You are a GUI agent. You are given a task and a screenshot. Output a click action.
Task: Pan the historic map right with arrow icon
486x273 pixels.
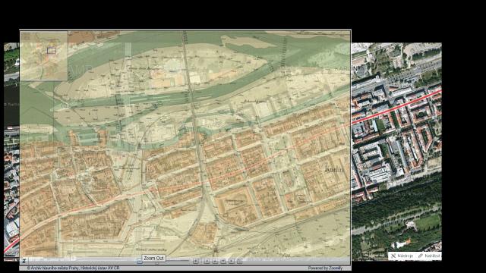point(231,261)
